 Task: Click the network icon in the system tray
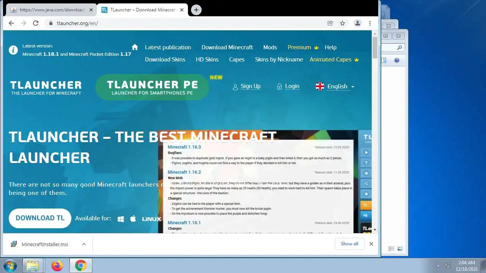pyautogui.click(x=448, y=266)
